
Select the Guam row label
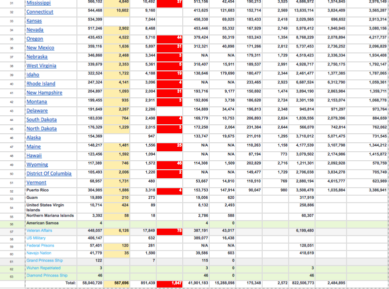(x=32, y=198)
